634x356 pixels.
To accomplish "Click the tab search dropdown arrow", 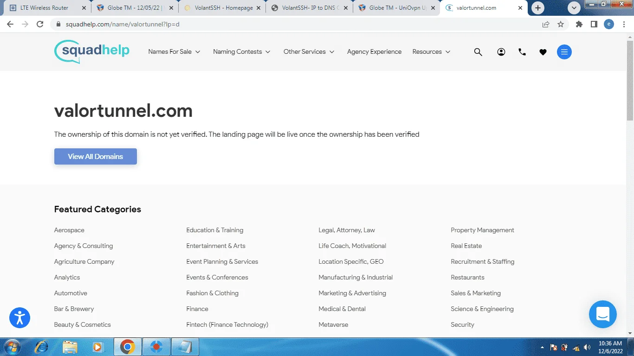I will (574, 8).
